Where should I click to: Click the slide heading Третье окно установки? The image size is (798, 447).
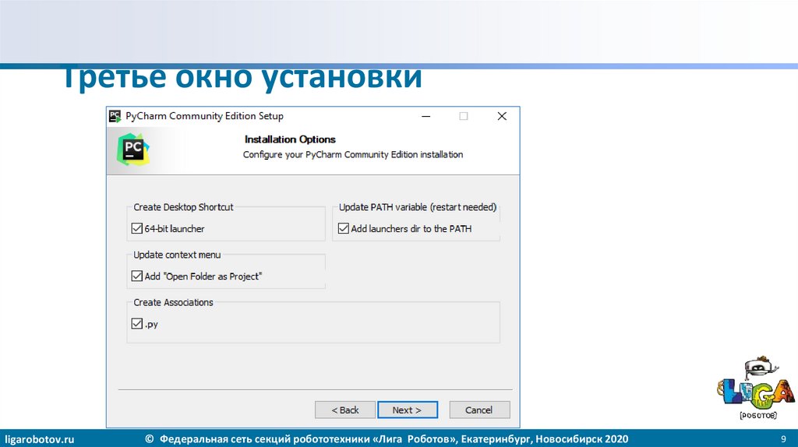[242, 79]
